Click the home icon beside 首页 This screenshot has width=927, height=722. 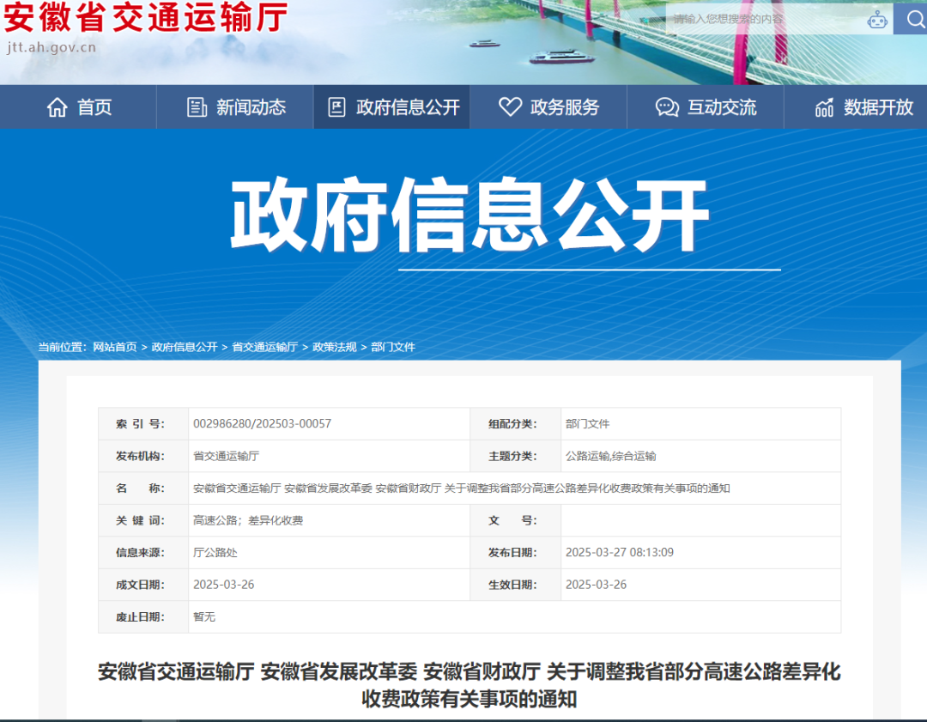[58, 107]
